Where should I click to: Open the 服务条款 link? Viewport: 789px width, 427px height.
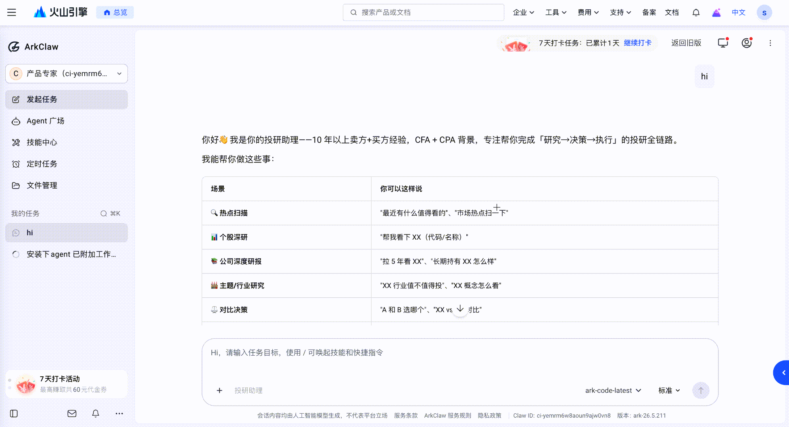point(406,416)
